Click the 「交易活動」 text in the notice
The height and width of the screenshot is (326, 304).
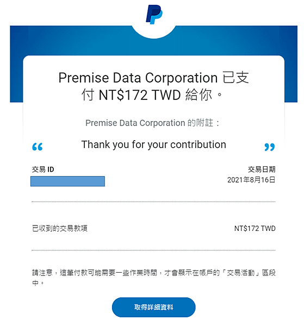click(241, 273)
